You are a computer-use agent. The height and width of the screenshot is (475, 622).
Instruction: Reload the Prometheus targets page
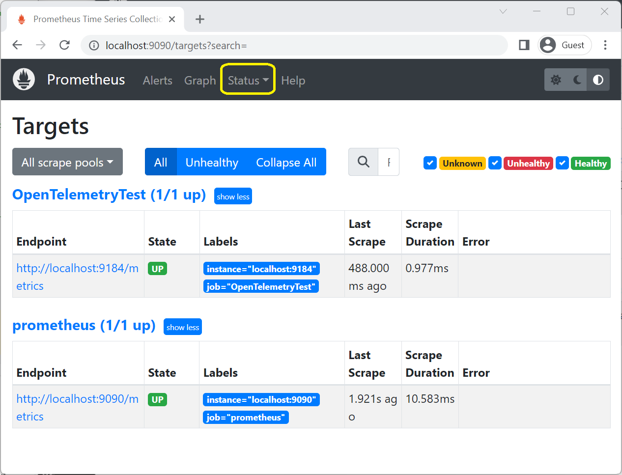64,45
